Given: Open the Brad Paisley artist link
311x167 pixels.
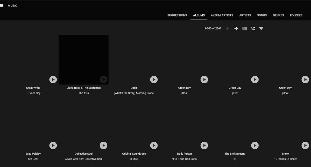Looking at the screenshot, I should coord(33,154).
